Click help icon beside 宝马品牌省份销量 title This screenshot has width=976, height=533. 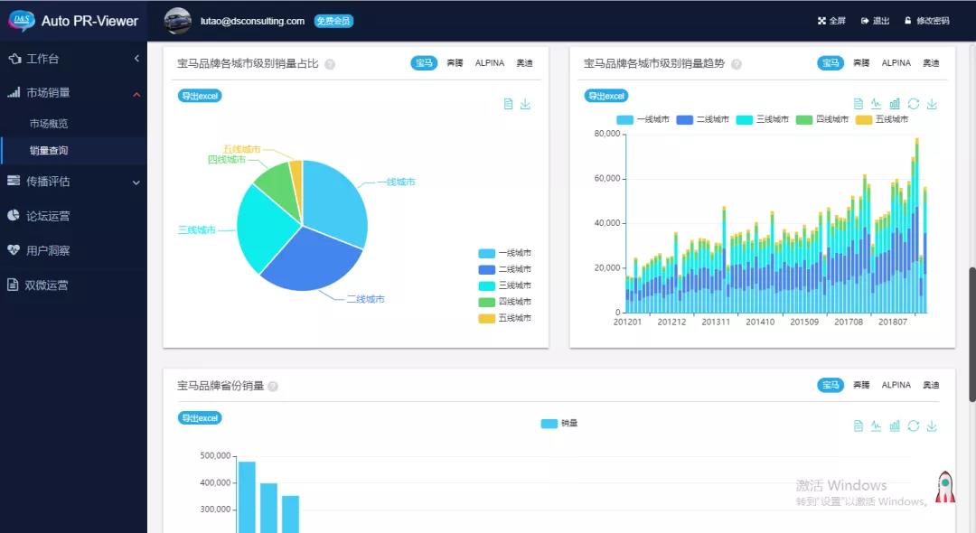(273, 387)
